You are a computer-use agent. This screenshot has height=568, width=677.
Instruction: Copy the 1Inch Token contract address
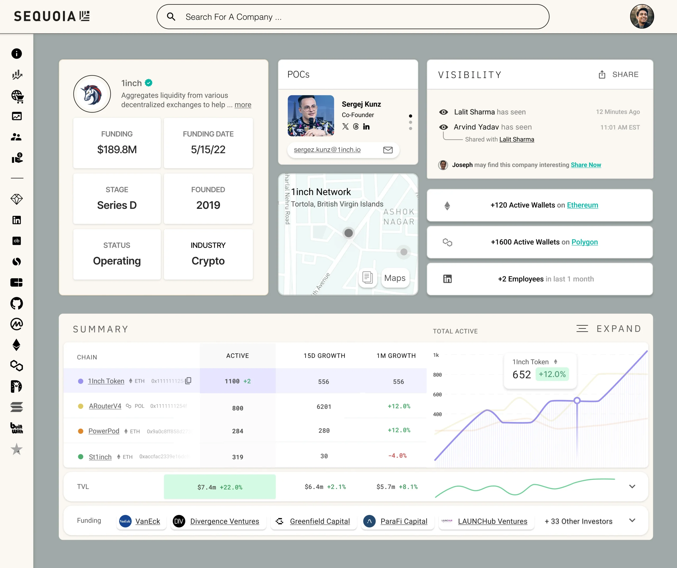(x=188, y=381)
